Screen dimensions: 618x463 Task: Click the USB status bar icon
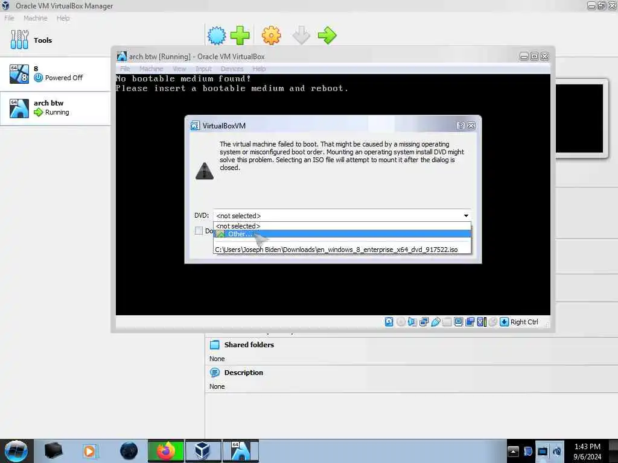[436, 322]
